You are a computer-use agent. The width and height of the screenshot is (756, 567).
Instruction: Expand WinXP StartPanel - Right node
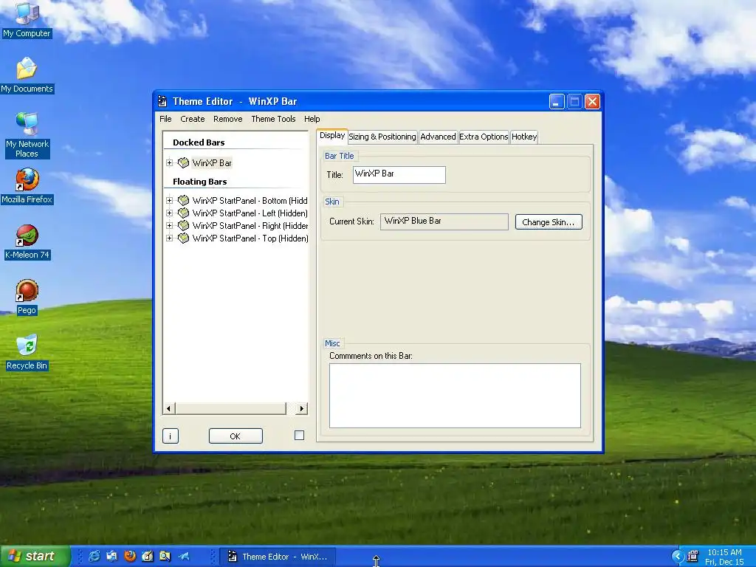tap(169, 225)
